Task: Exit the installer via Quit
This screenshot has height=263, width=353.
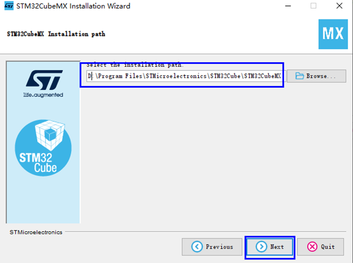Action: [x=320, y=247]
